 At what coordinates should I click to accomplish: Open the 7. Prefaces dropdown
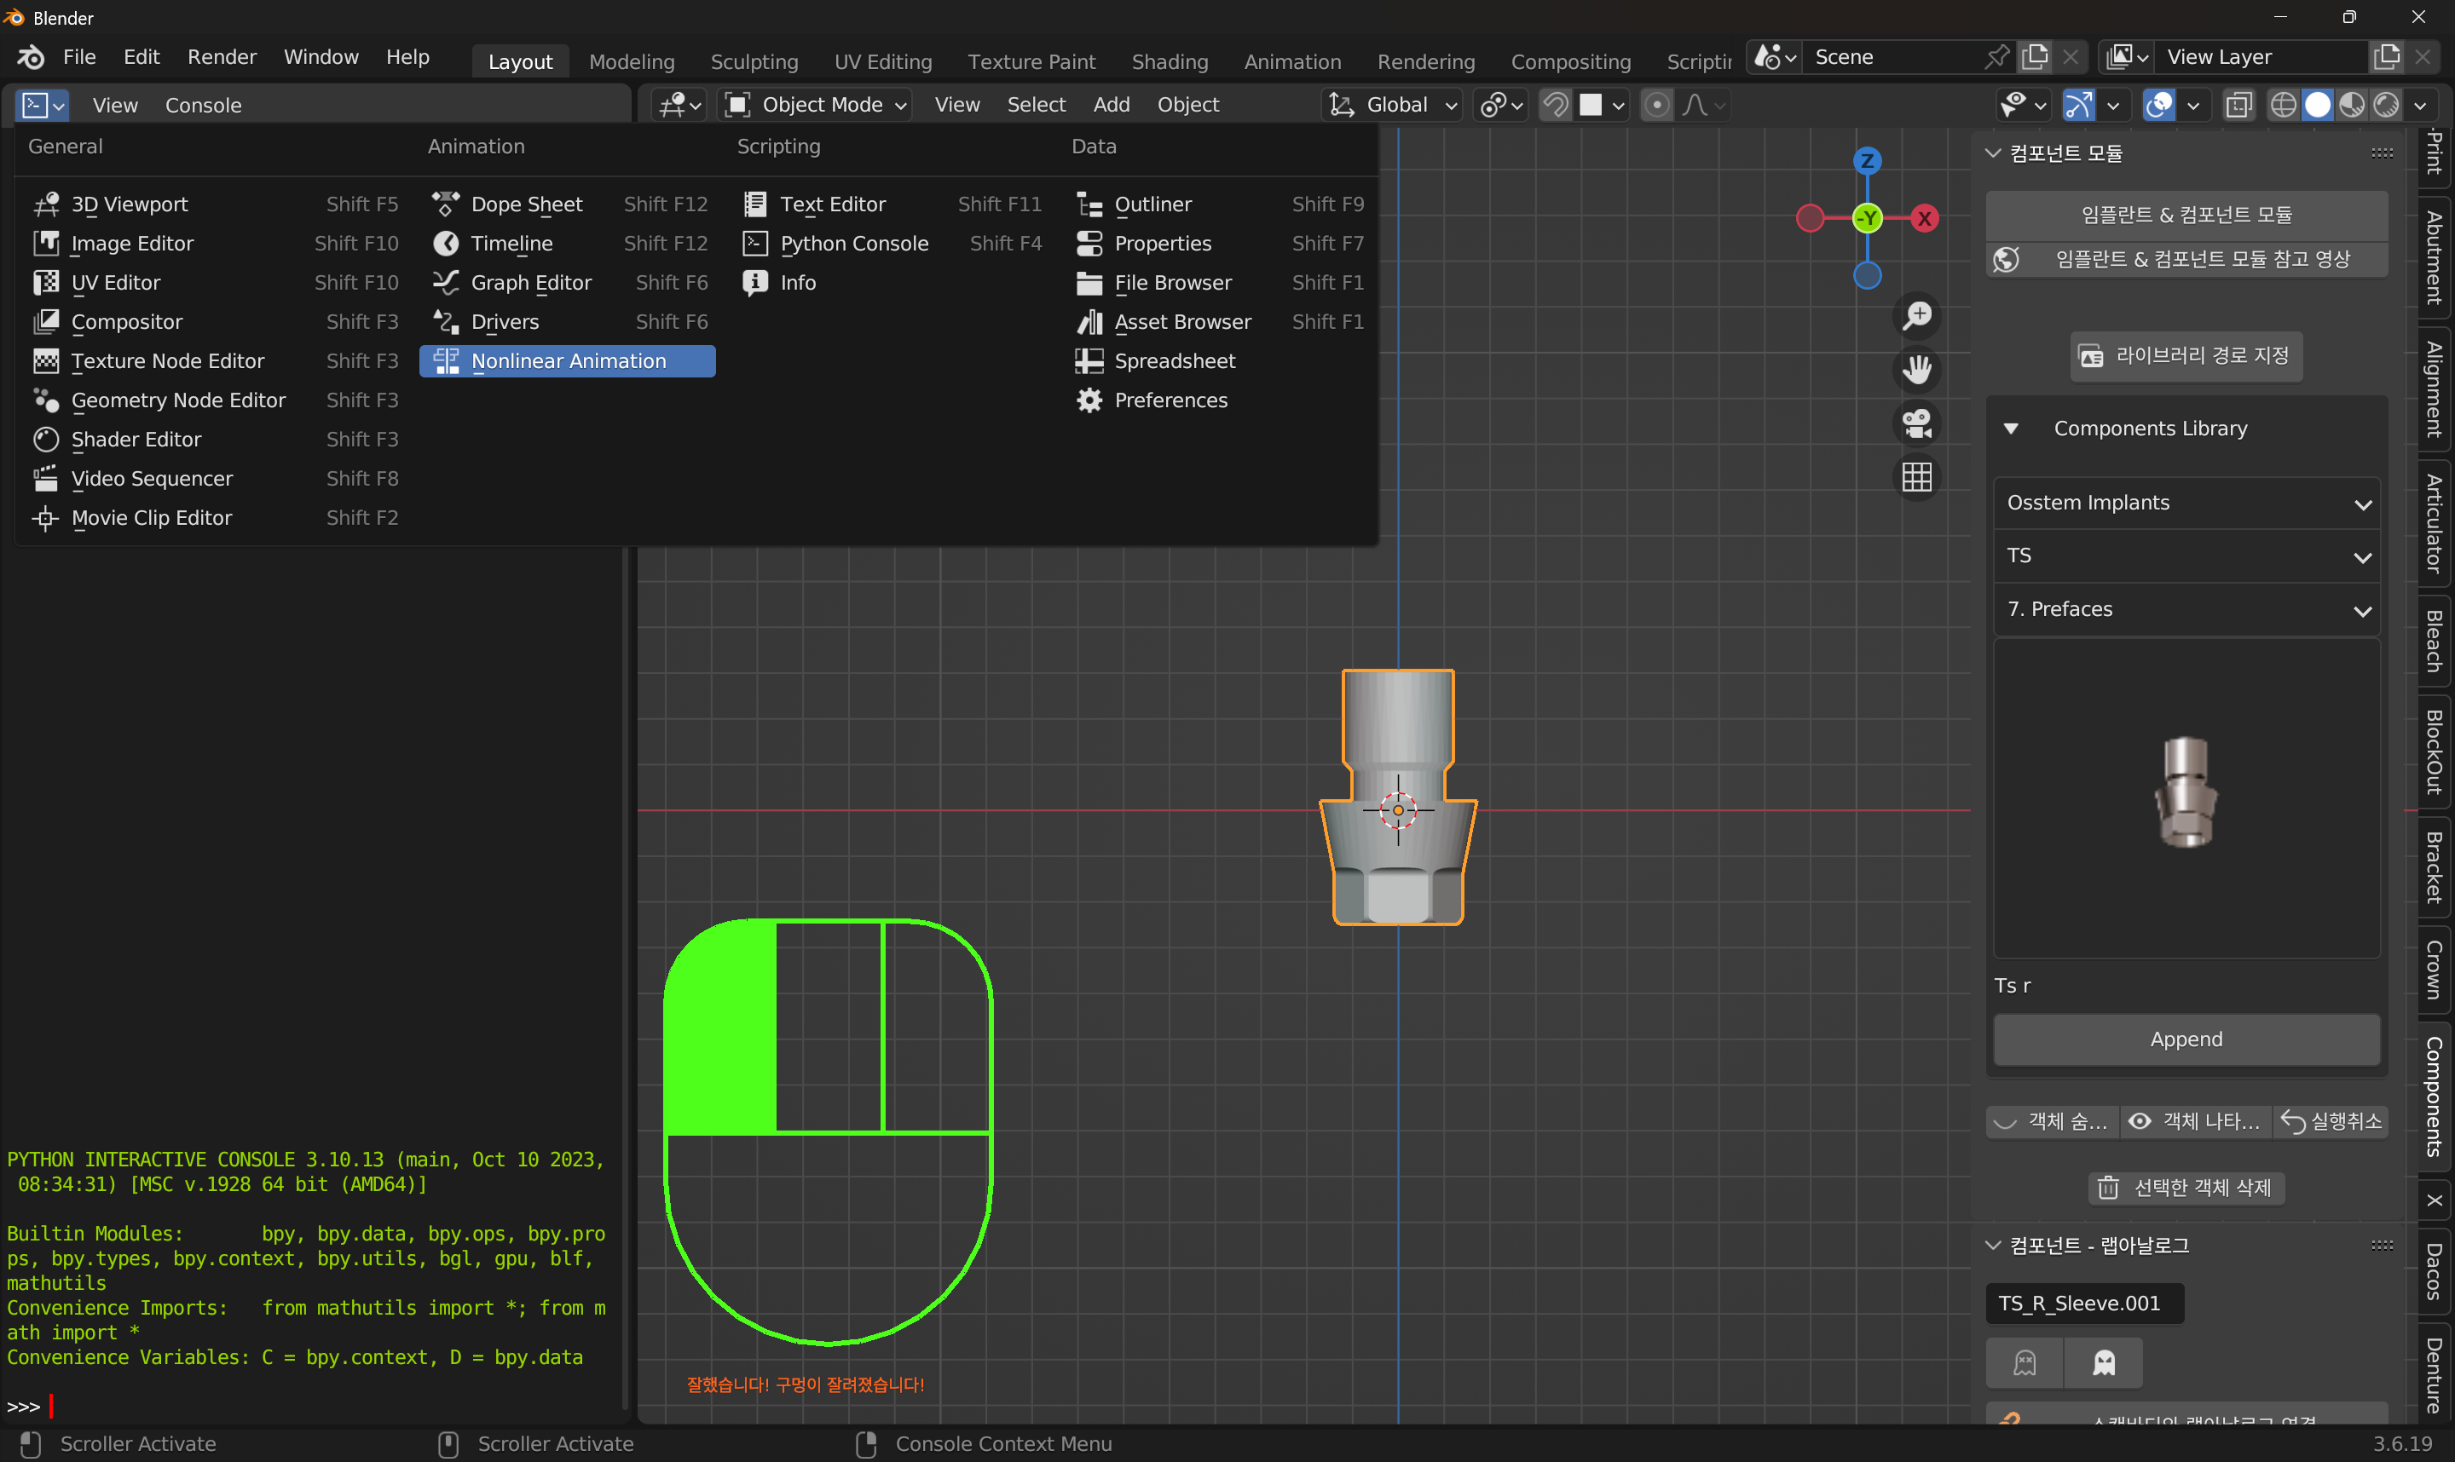[2186, 610]
